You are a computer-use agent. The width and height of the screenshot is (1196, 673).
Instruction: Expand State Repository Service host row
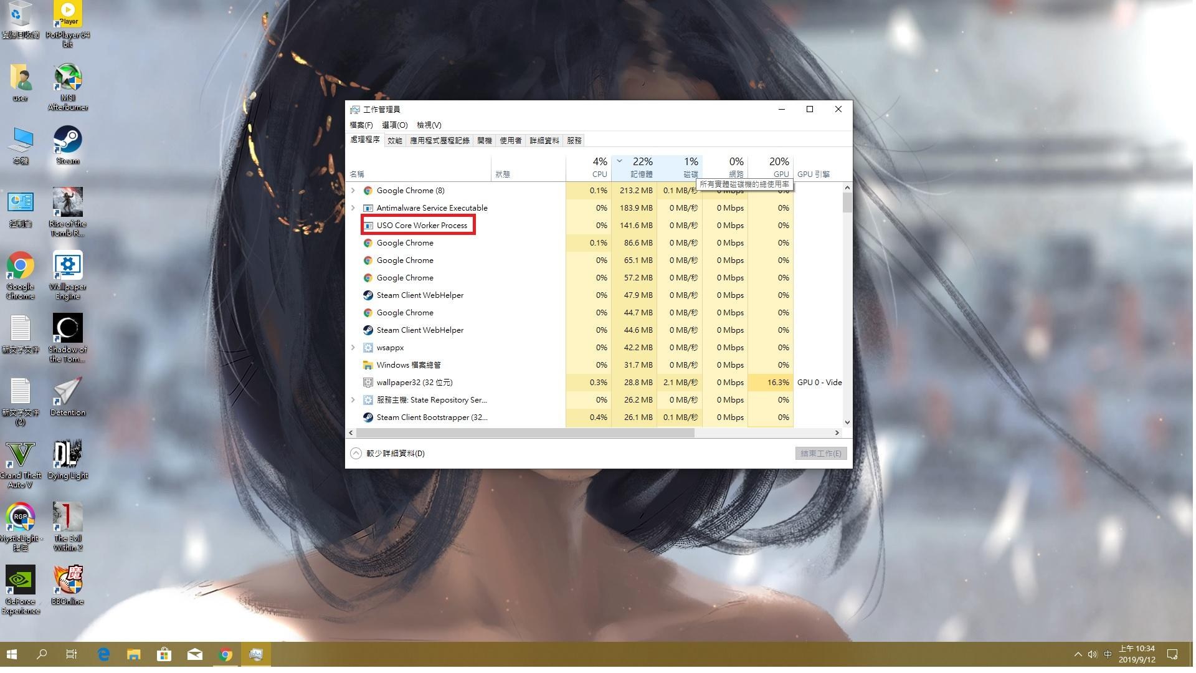353,400
